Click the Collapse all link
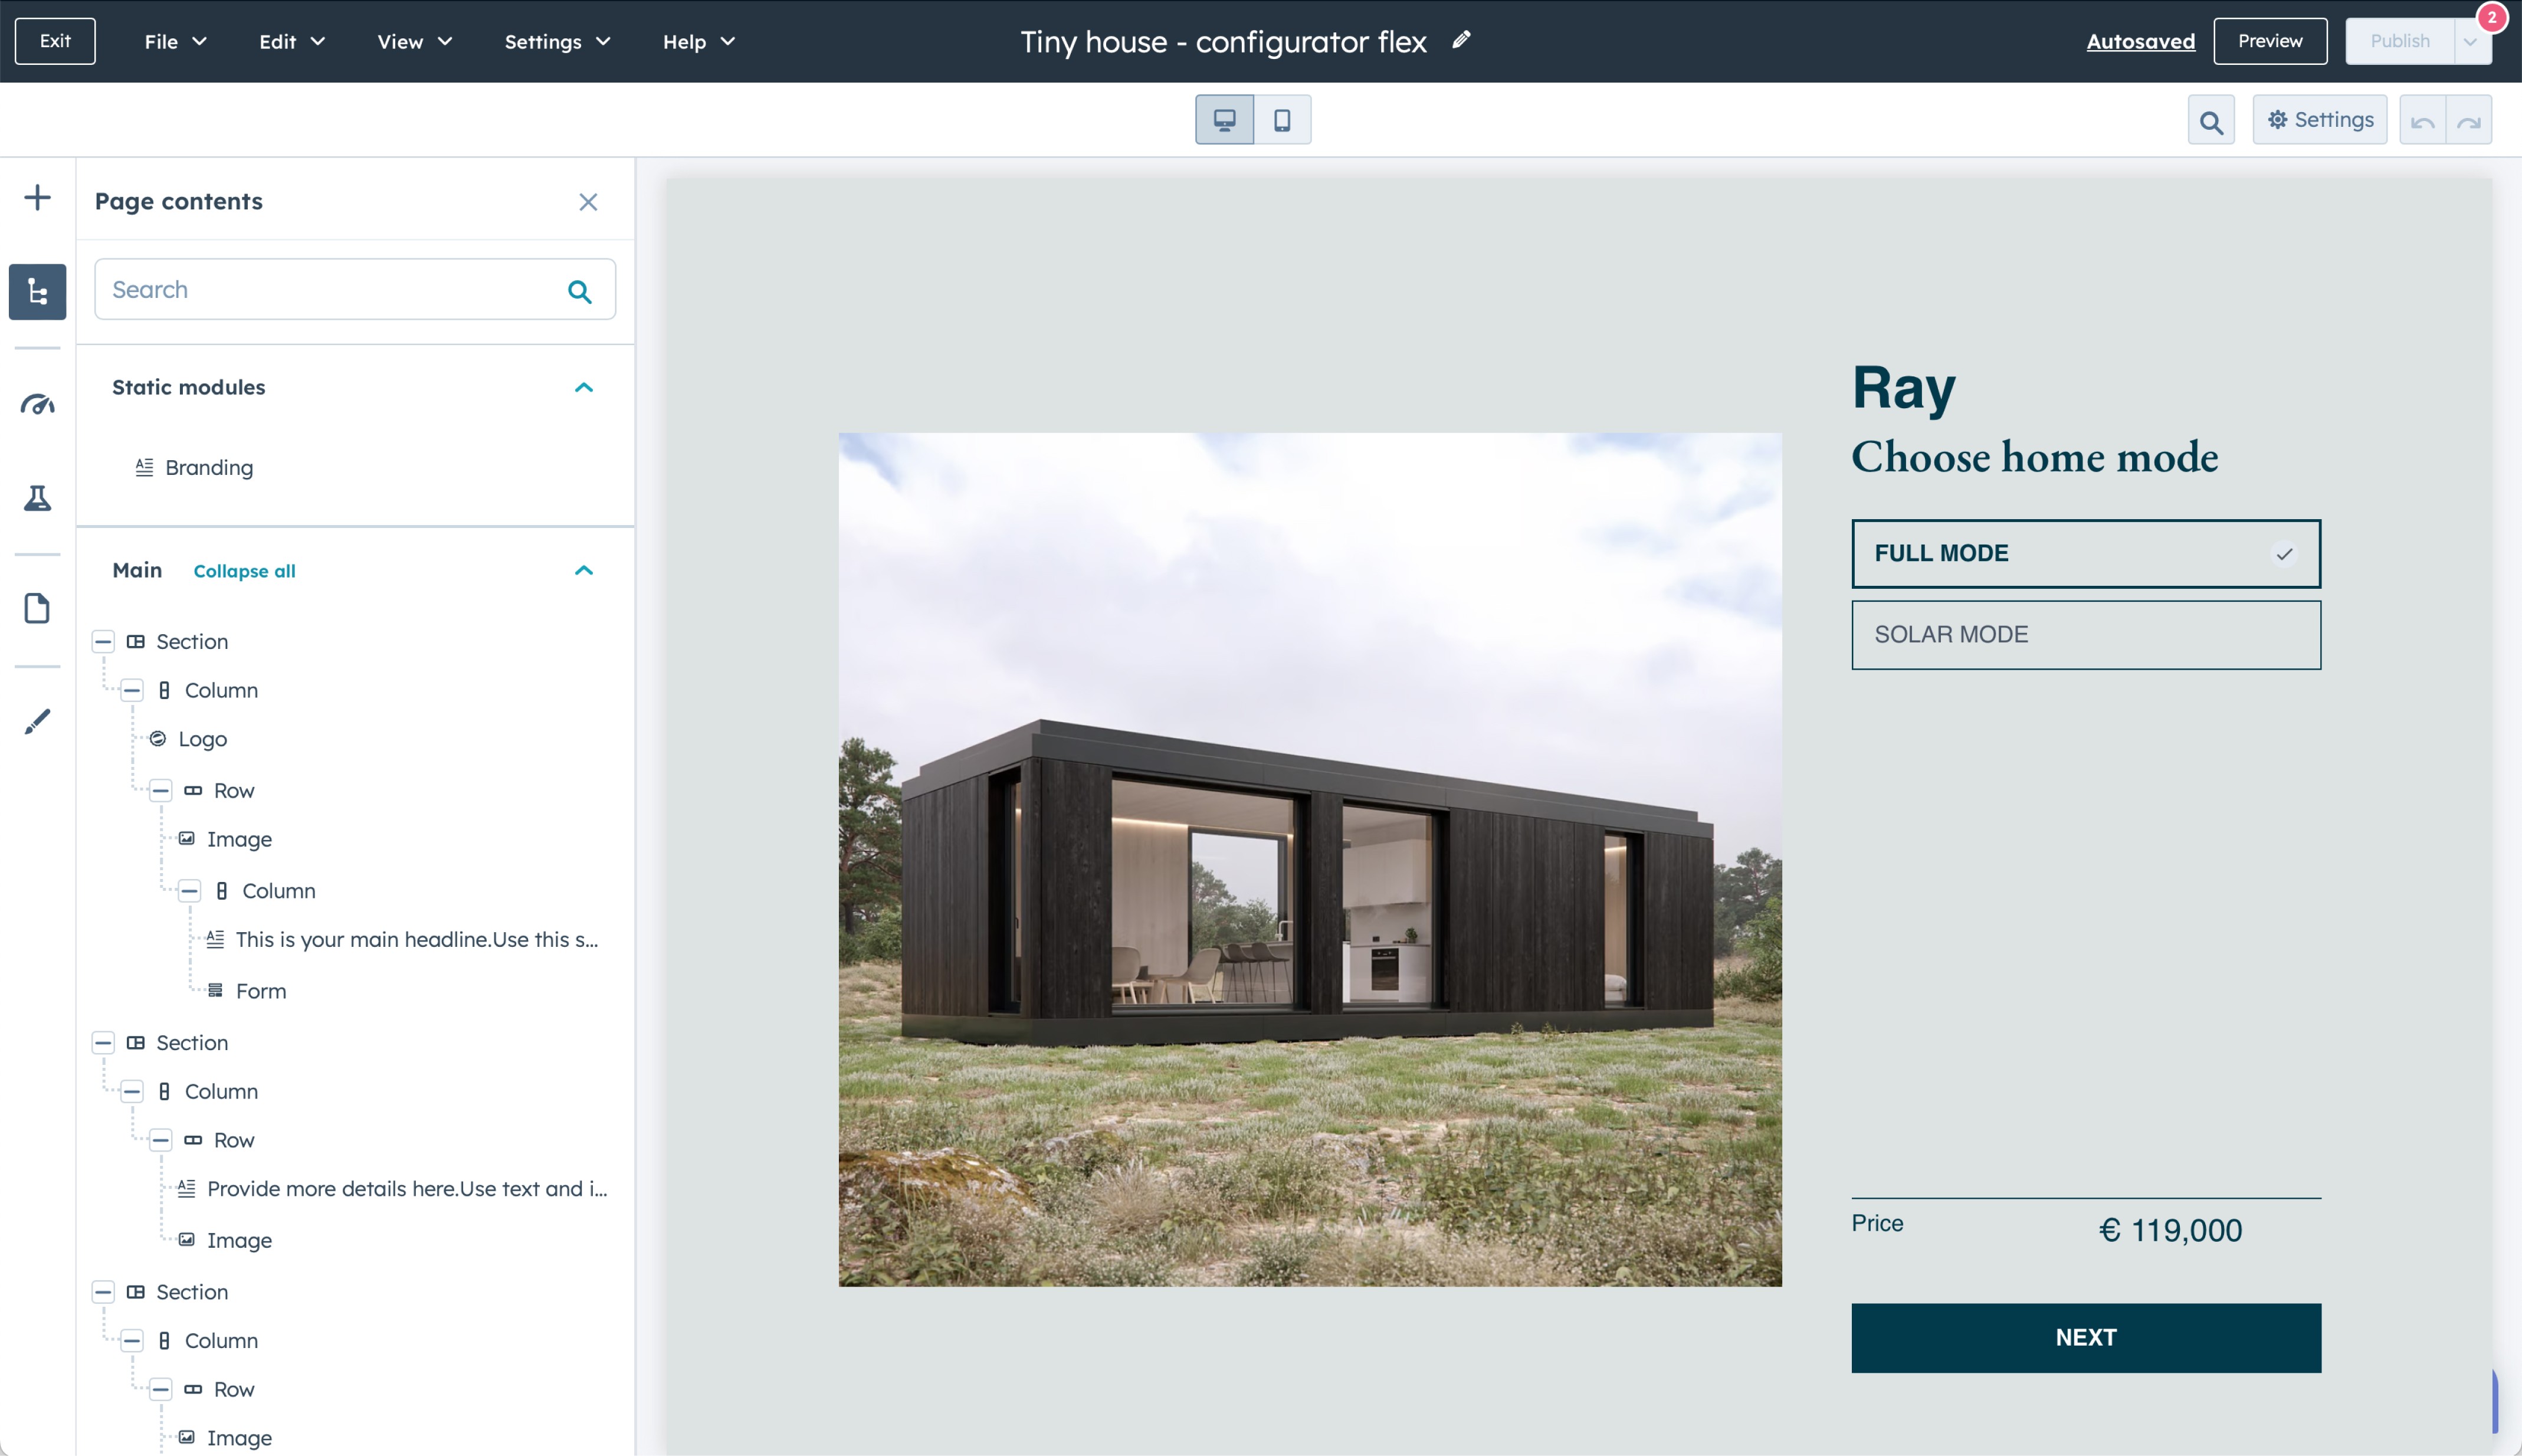Image resolution: width=2522 pixels, height=1456 pixels. (244, 571)
